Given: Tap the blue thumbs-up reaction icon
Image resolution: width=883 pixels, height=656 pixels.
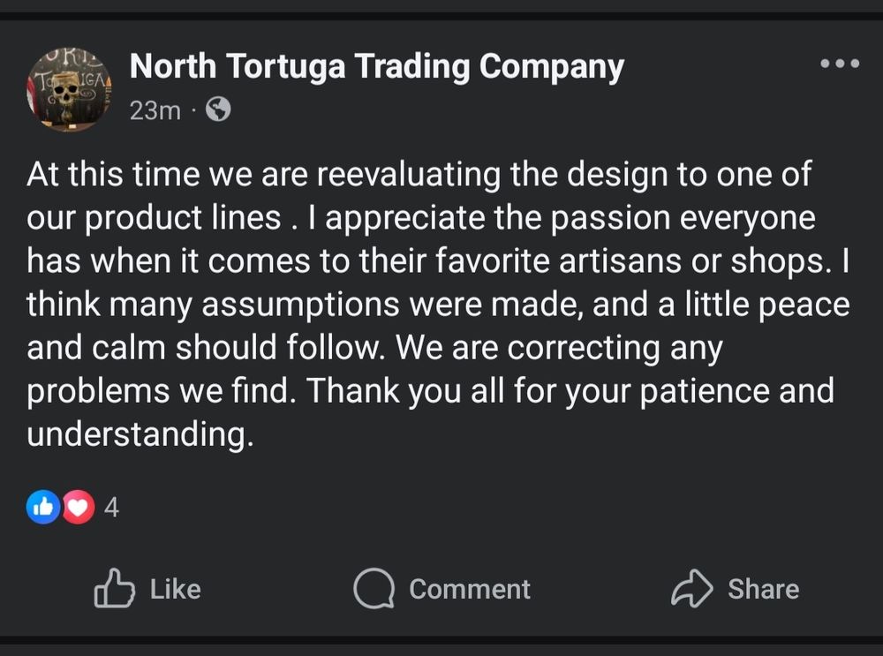Looking at the screenshot, I should click(43, 508).
